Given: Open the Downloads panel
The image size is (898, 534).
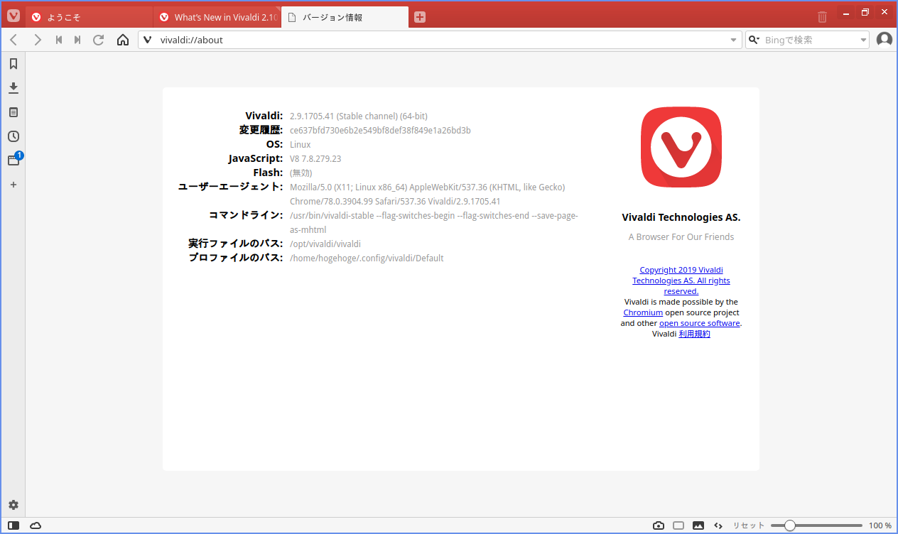Looking at the screenshot, I should (13, 88).
